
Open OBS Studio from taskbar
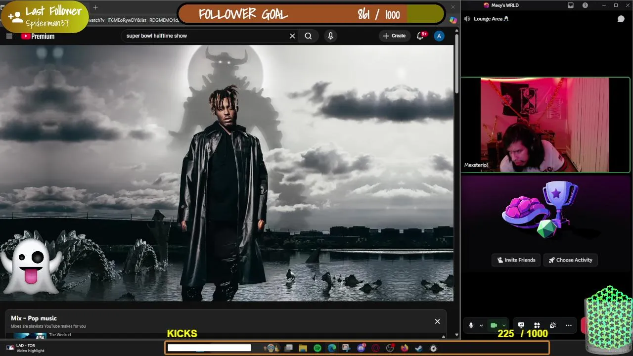pyautogui.click(x=390, y=348)
